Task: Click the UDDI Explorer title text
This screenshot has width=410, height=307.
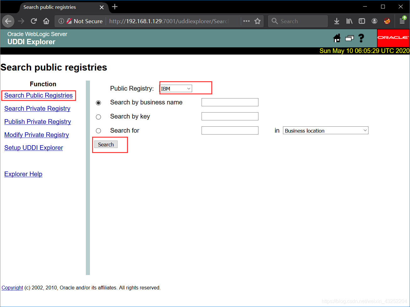Action: pyautogui.click(x=31, y=42)
